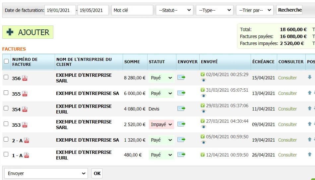
Task: Click the amount 8 280,00 €
Action: pyautogui.click(x=135, y=78)
